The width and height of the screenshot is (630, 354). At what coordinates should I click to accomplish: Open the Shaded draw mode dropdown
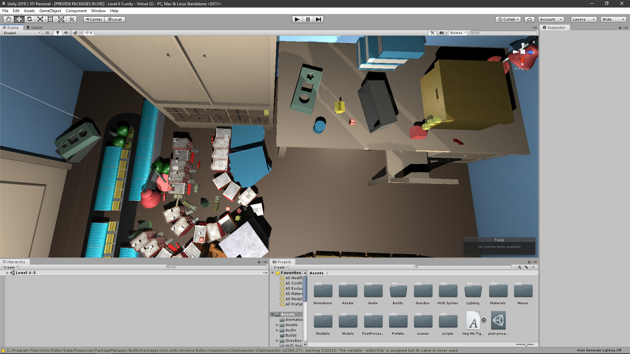[x=22, y=33]
